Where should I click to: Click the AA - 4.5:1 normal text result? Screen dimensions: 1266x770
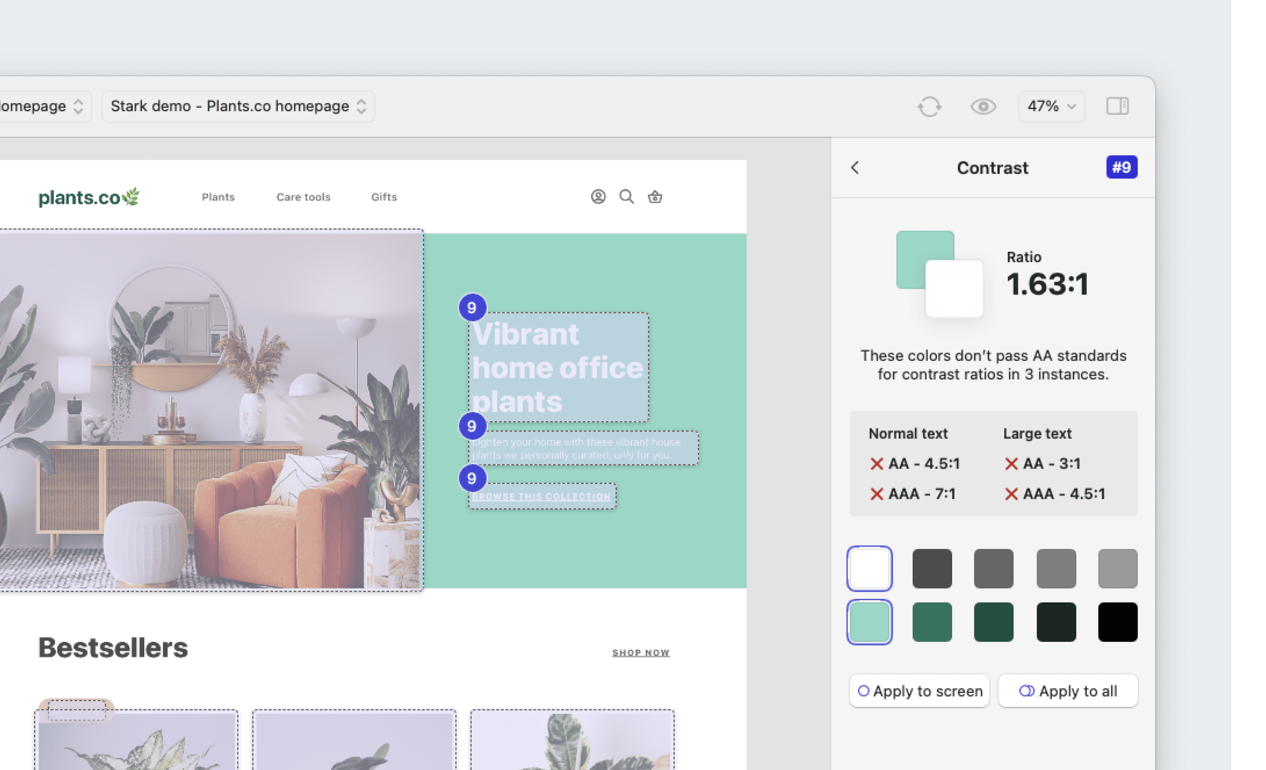click(x=915, y=464)
